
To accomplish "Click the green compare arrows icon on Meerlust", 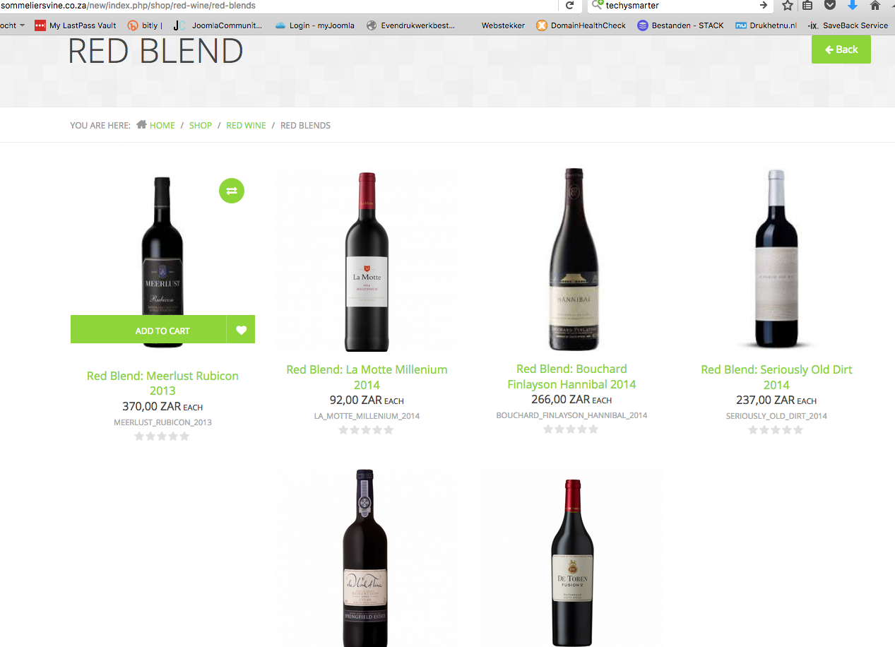I will (231, 190).
